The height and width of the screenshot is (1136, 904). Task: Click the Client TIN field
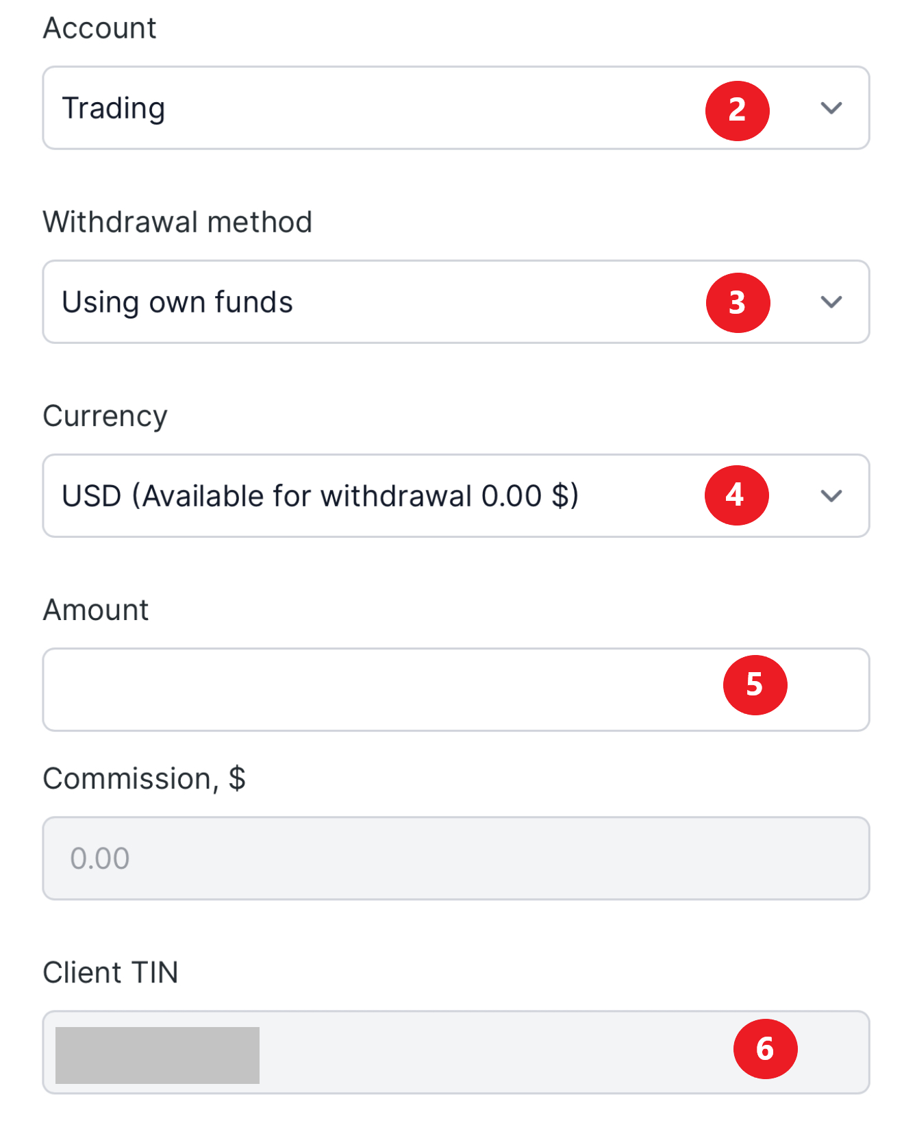click(479, 1052)
